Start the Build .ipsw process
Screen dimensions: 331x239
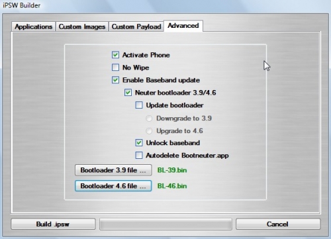click(53, 224)
